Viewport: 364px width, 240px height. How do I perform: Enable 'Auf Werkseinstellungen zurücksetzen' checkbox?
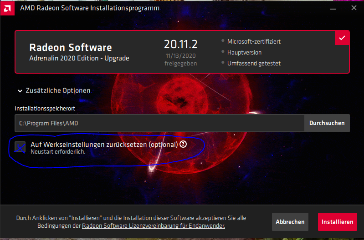(x=20, y=147)
